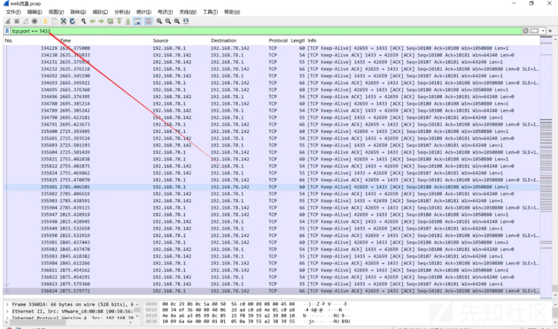Viewport: 558px width, 329px height.
Task: Start capturing packets with the shark fin icon
Action: click(x=8, y=21)
